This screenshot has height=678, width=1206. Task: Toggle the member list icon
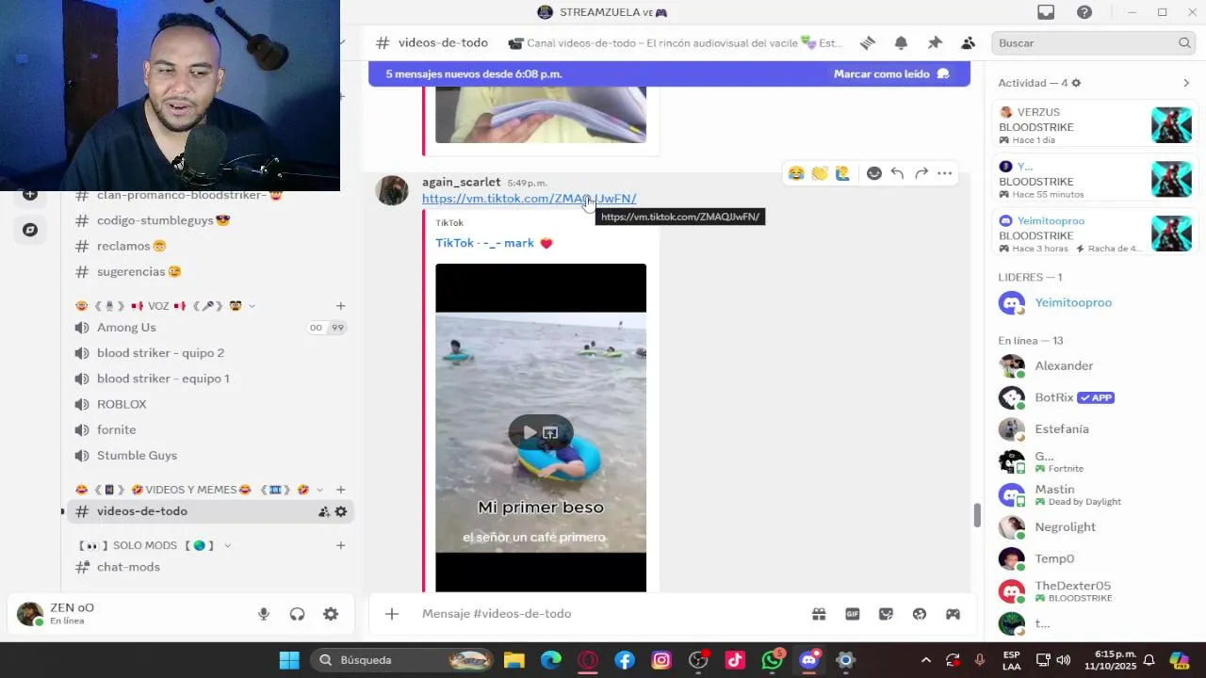(x=968, y=43)
